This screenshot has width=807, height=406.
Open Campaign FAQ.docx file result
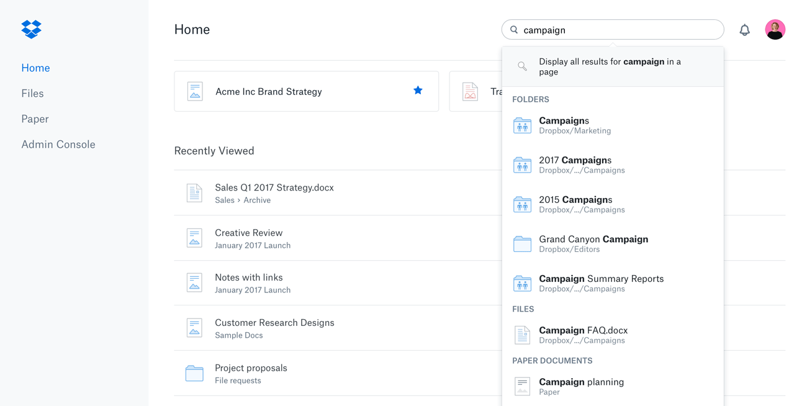(x=613, y=335)
